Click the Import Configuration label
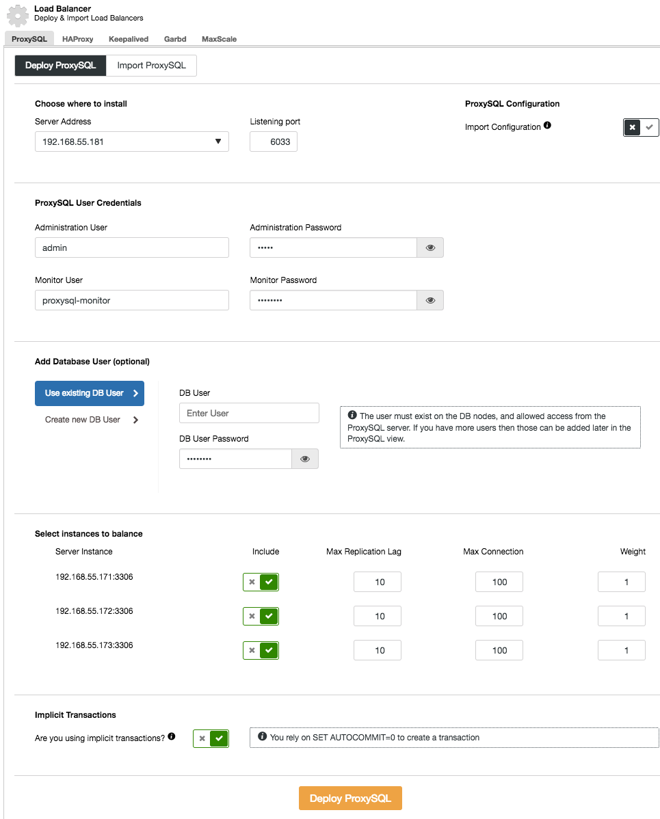The width and height of the screenshot is (660, 819). coord(503,127)
